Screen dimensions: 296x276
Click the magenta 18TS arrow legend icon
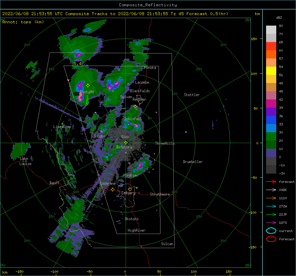pyautogui.click(x=271, y=223)
